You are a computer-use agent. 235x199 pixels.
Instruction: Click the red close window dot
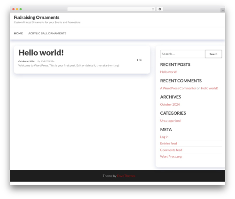[x=14, y=9]
